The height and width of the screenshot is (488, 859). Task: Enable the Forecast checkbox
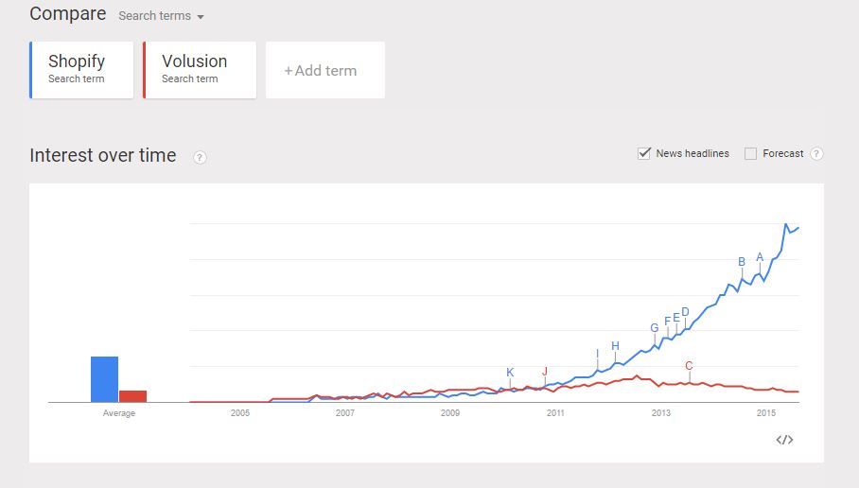750,154
